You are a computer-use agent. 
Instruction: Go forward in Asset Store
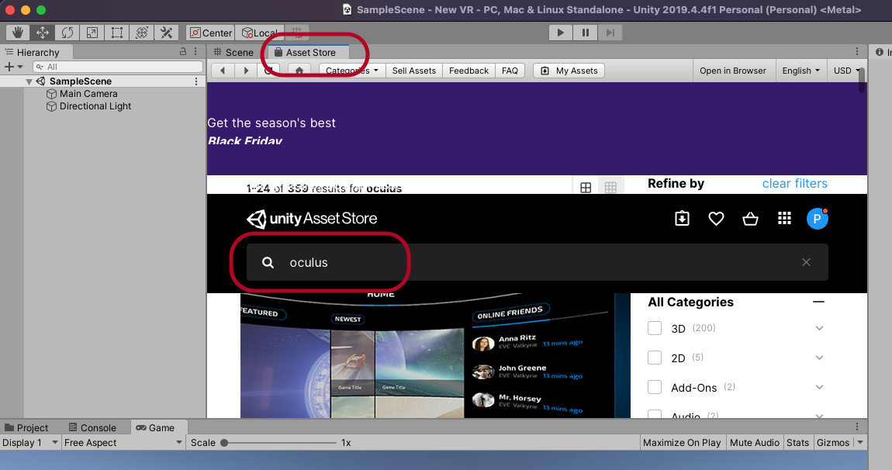tap(246, 71)
